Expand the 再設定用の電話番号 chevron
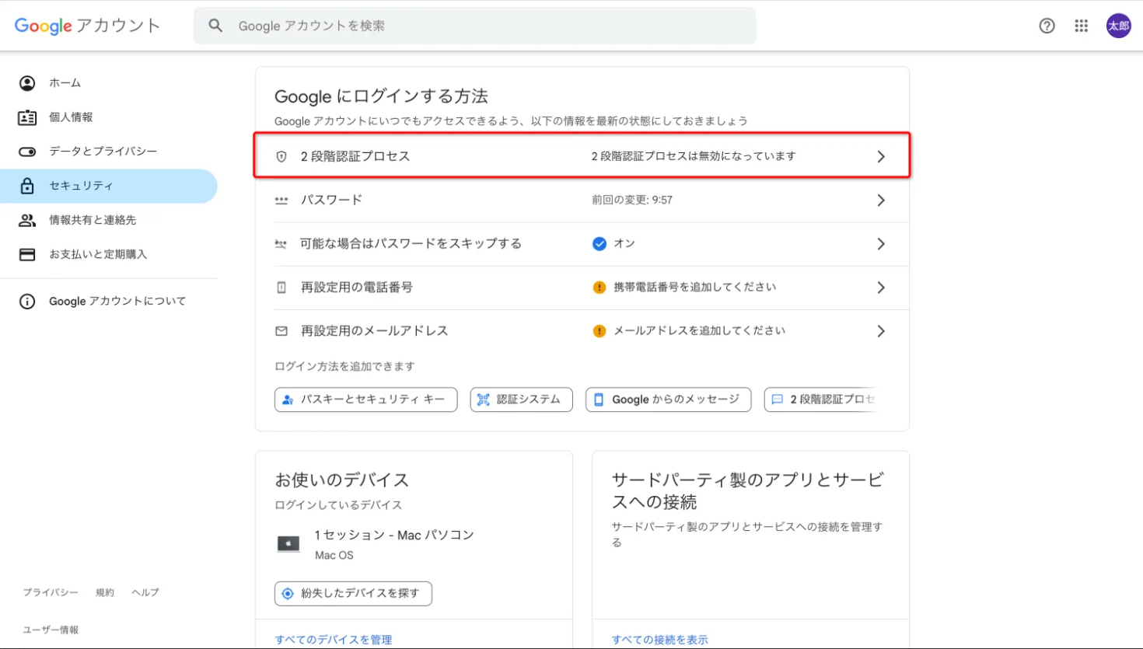The image size is (1143, 649). pos(881,288)
